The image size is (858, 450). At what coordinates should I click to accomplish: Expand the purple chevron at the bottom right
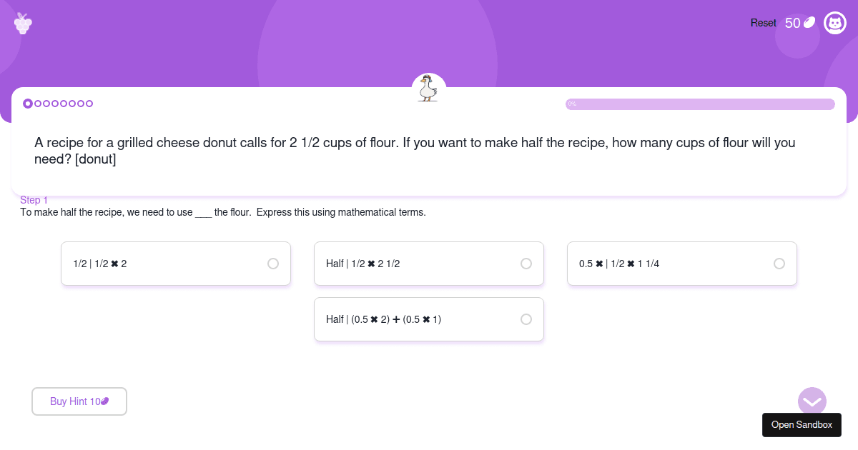tap(812, 401)
